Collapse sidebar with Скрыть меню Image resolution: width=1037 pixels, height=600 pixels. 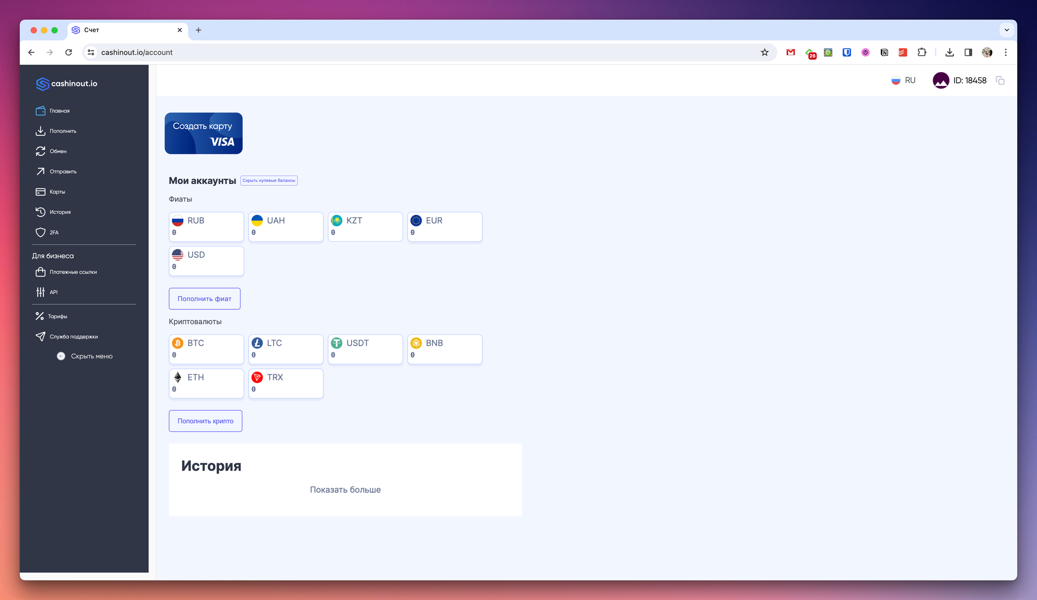(85, 356)
